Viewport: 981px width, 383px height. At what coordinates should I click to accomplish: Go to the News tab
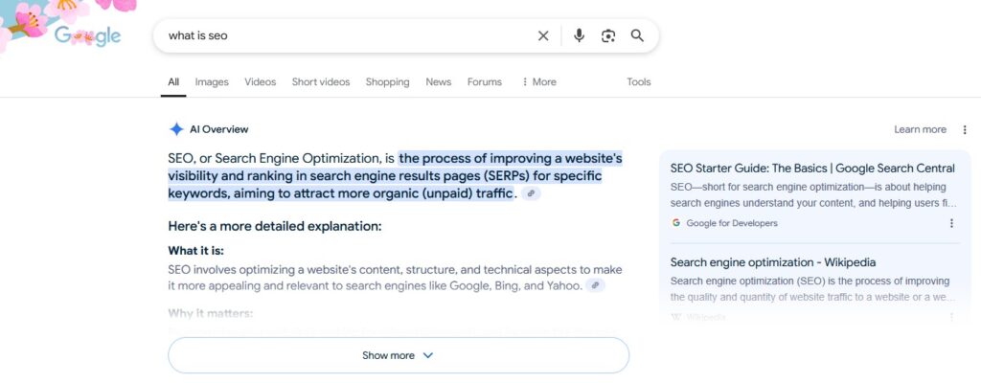(438, 82)
